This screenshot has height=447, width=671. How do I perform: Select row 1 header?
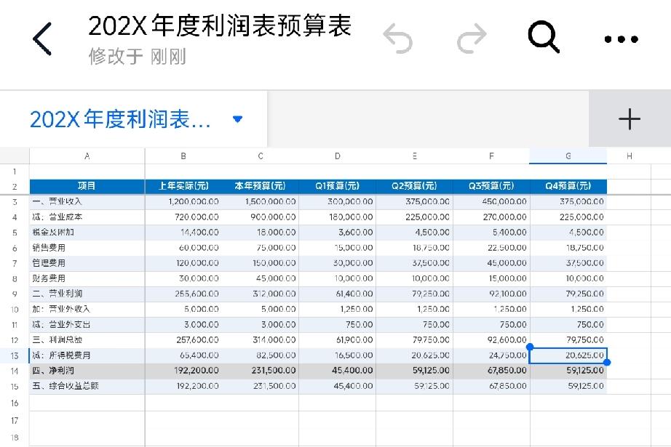tap(15, 172)
